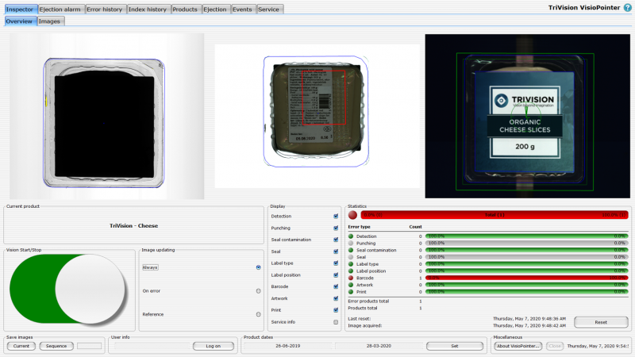
Task: Uncheck the Detection display checkbox
Action: 336,216
